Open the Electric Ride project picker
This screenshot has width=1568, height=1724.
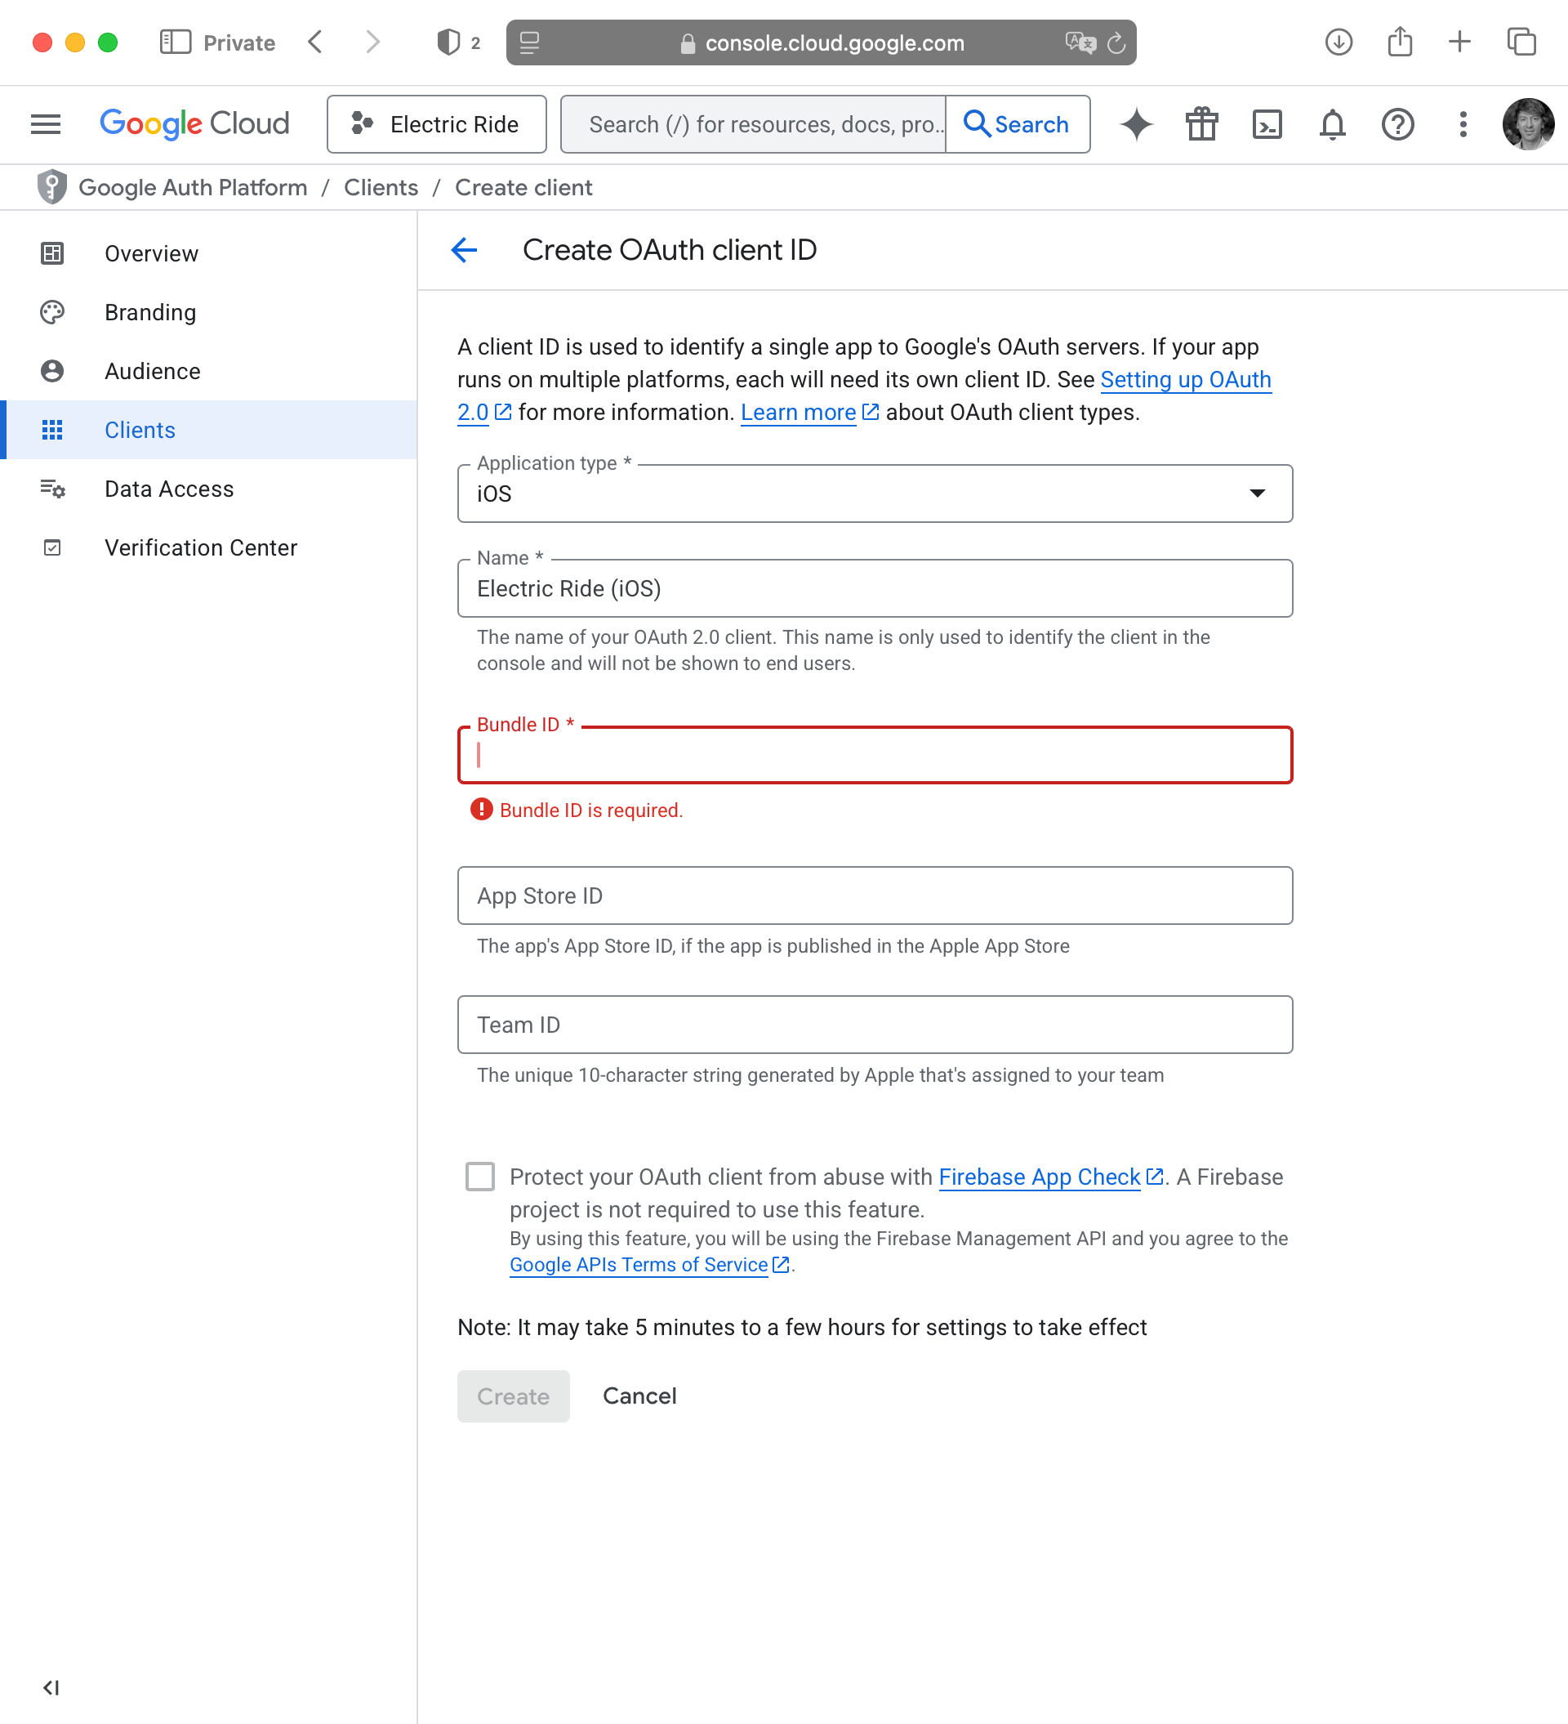pyautogui.click(x=436, y=125)
